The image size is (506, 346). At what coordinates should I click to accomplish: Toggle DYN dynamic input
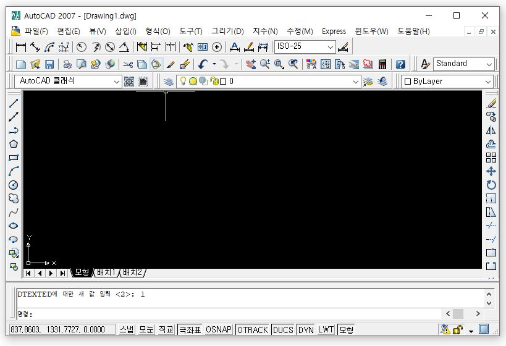(306, 329)
